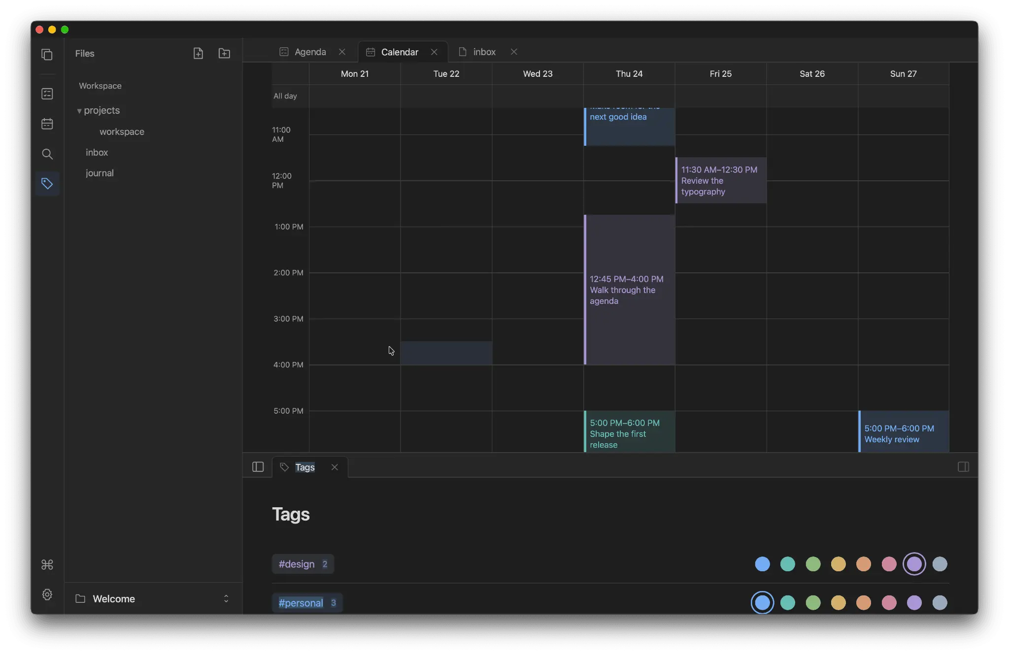Set #personal tag color to yellow

pos(838,602)
